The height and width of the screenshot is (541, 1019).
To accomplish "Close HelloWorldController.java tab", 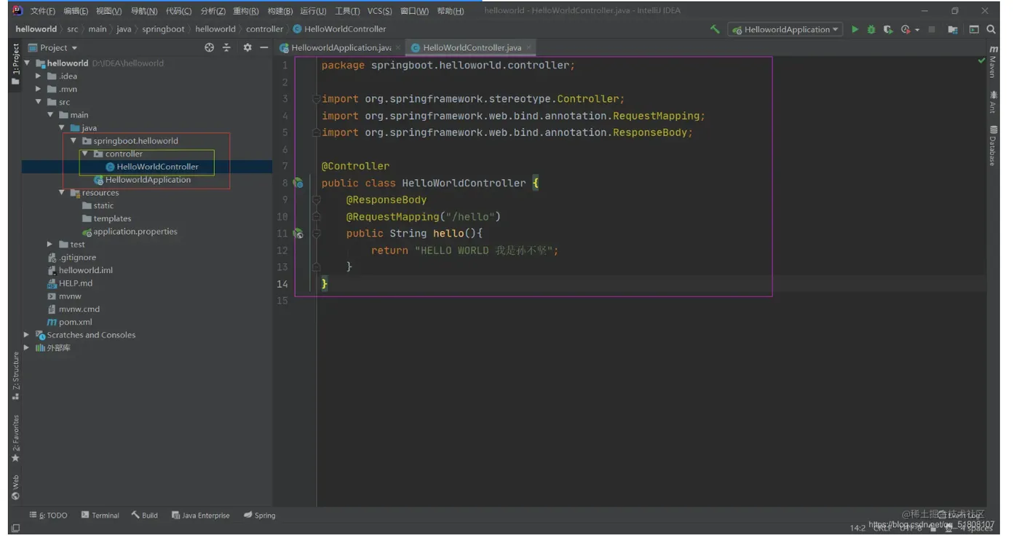I will pyautogui.click(x=529, y=47).
